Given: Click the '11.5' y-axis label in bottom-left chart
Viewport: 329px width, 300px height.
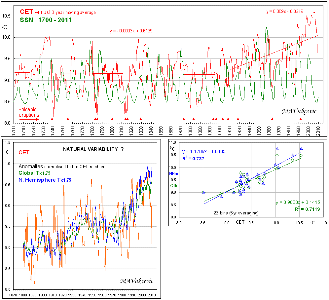Looking at the screenshot, I should click(6, 142).
